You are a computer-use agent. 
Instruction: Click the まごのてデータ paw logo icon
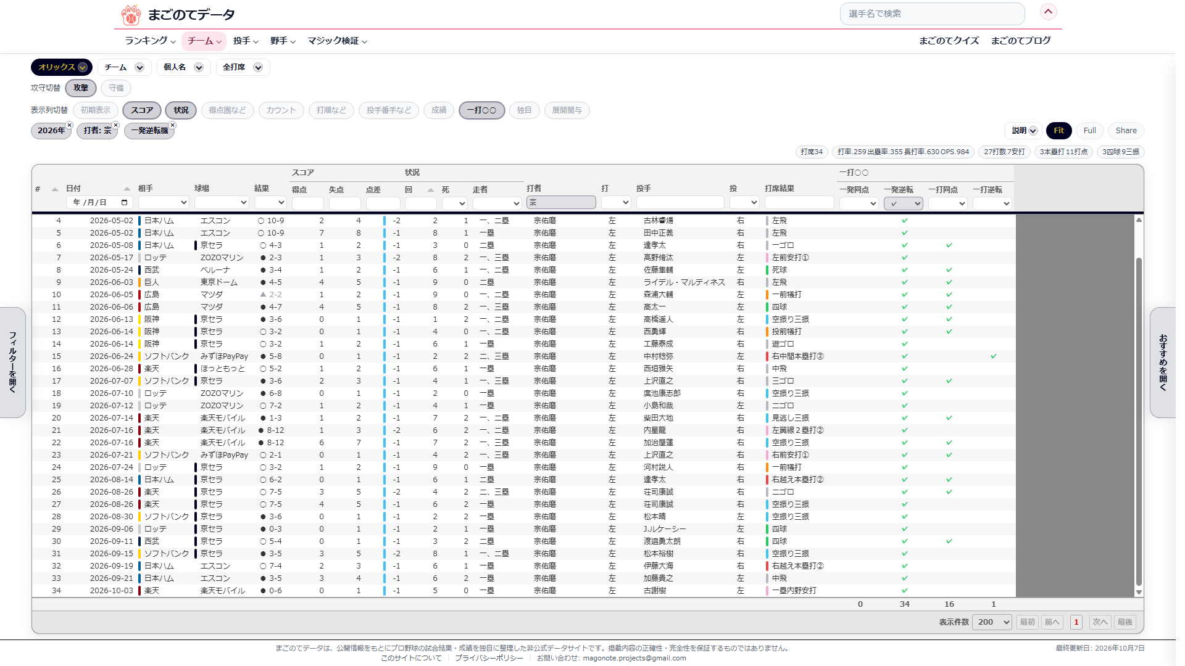coord(130,14)
